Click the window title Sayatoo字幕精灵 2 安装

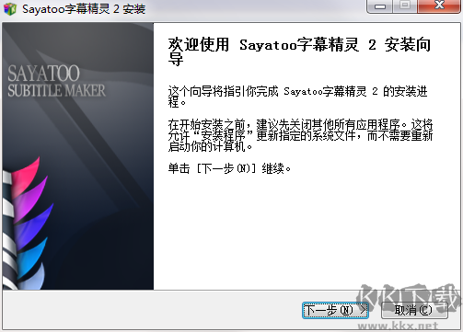(84, 9)
